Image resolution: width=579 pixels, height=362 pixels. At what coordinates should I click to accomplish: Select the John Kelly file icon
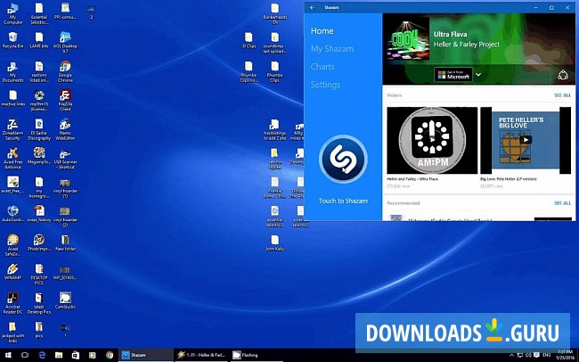click(274, 243)
